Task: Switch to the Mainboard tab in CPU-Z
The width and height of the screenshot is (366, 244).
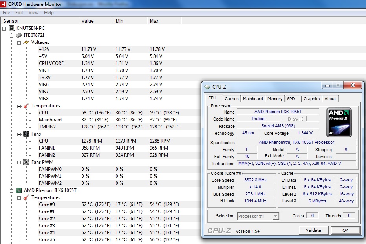Action: click(x=253, y=99)
